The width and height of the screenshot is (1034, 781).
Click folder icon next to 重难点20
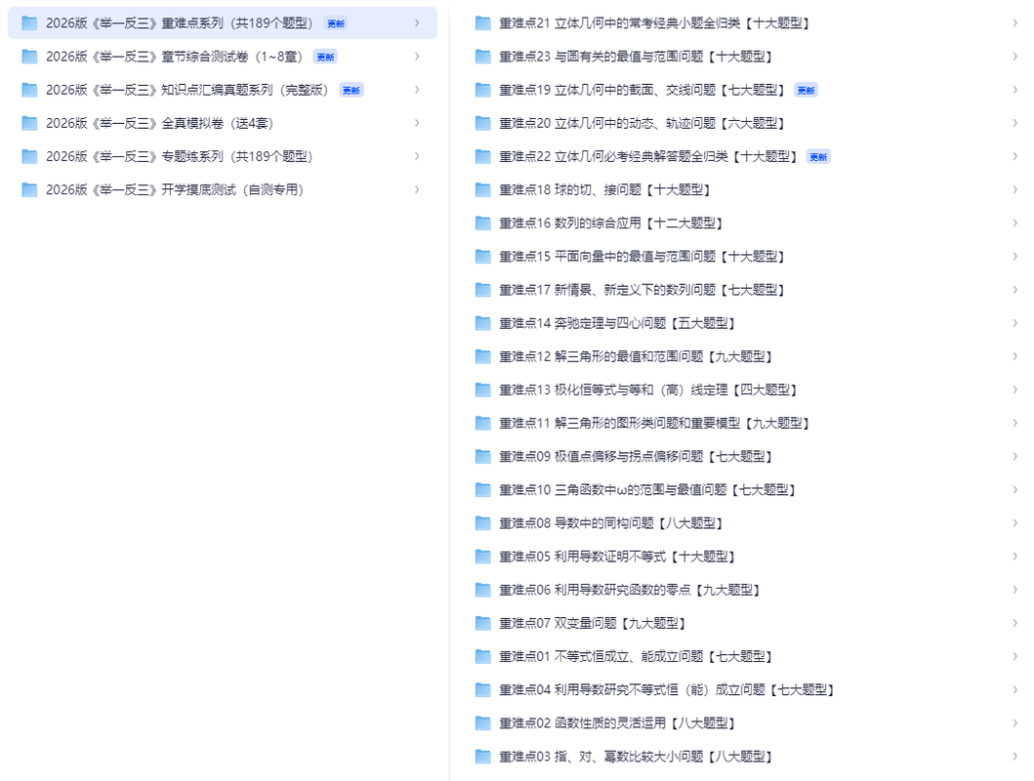point(482,123)
